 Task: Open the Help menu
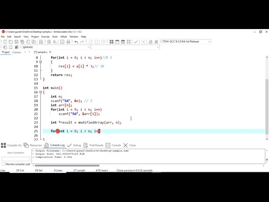point(83,37)
